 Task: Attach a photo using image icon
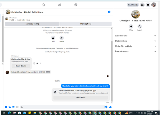click(10, 107)
